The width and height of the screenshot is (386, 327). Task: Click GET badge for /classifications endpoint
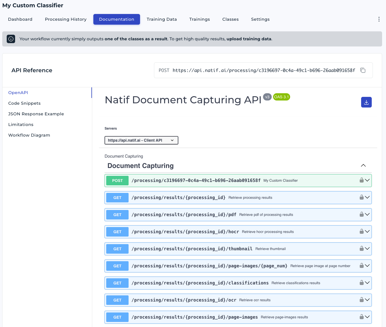tap(117, 283)
